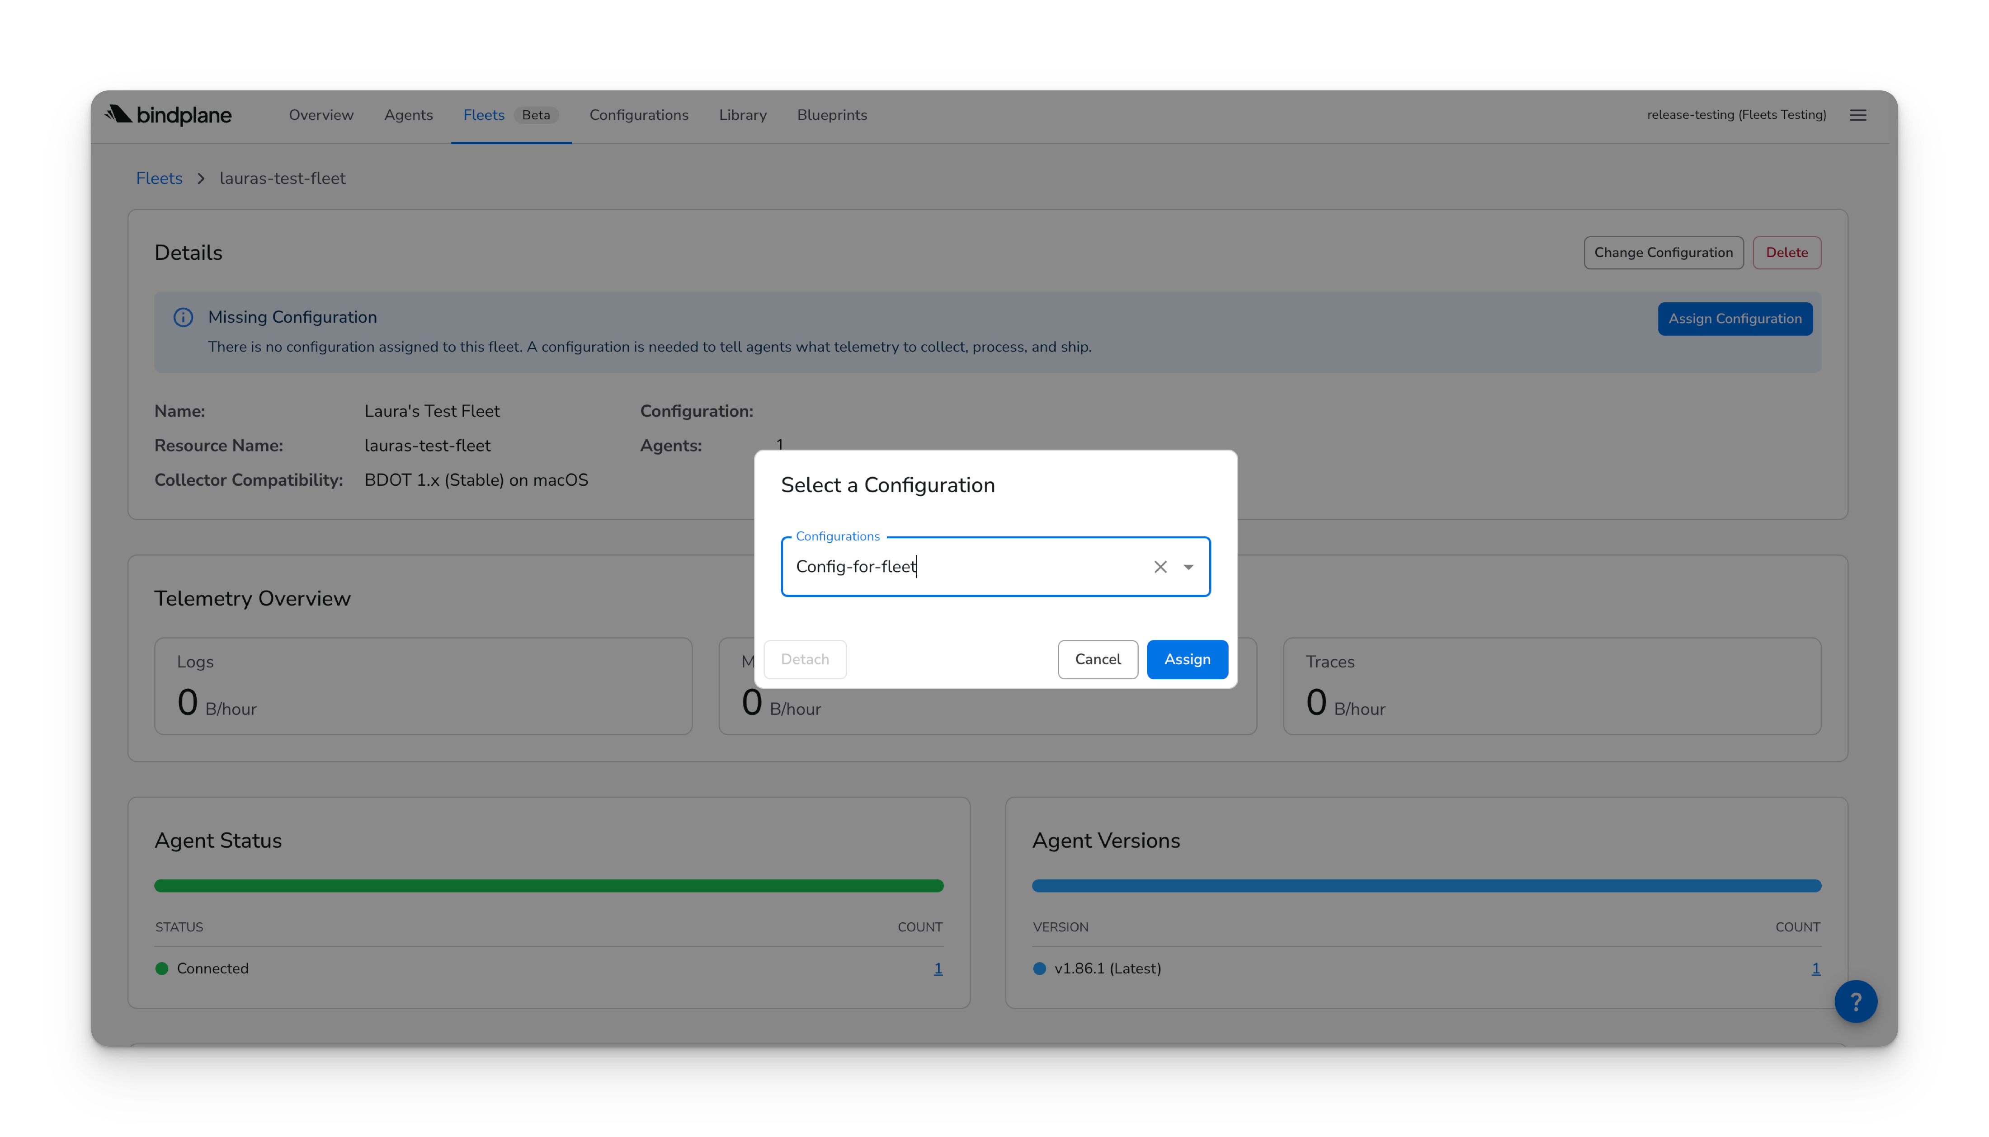The width and height of the screenshot is (1989, 1137).
Task: Cancel the Select a Configuration dialog
Action: point(1097,659)
